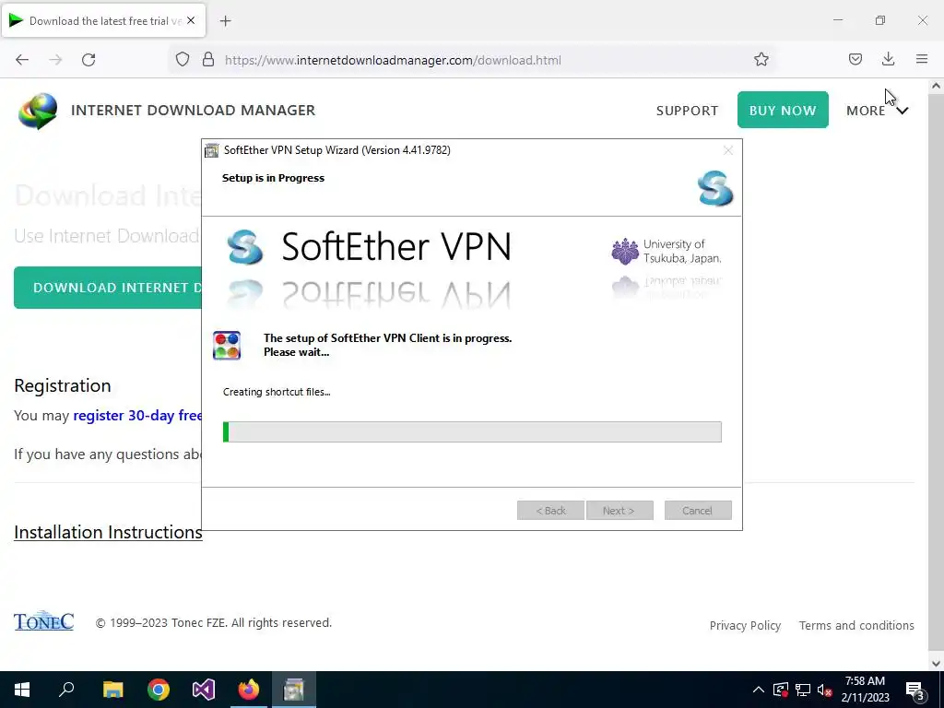Click the Internet Download Manager logo
The height and width of the screenshot is (708, 944).
(38, 111)
